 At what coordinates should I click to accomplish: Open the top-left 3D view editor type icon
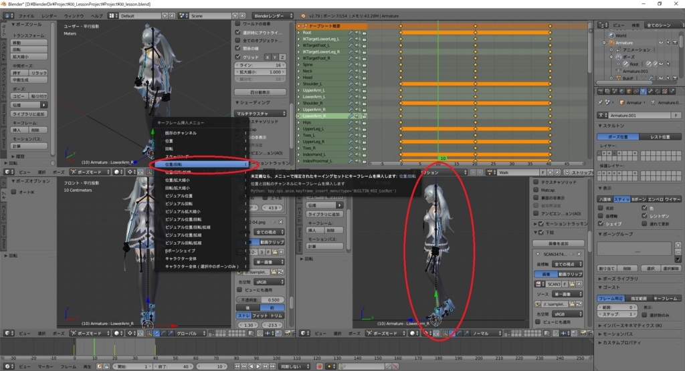coord(8,172)
